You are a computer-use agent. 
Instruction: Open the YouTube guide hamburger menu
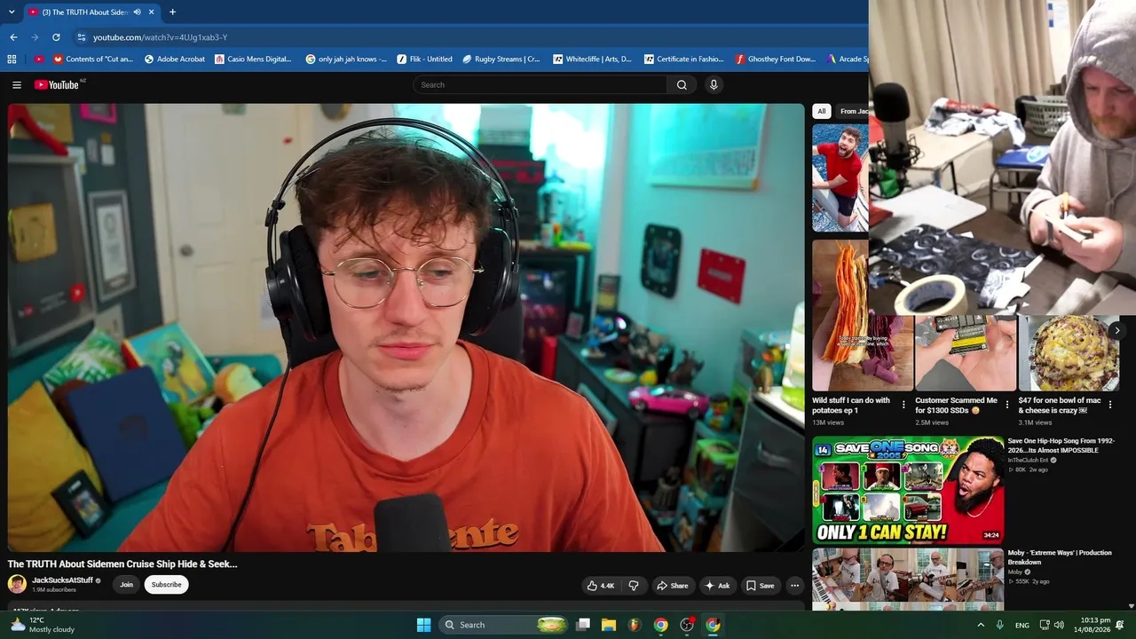click(x=17, y=85)
